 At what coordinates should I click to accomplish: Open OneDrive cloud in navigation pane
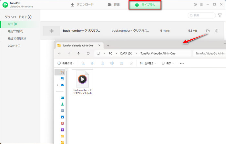[x=62, y=85]
